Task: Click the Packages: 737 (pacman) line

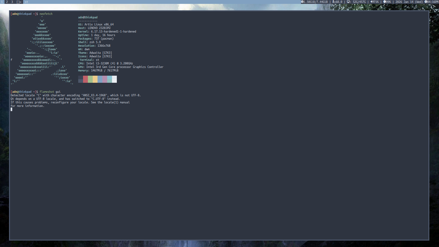Action: [96, 39]
